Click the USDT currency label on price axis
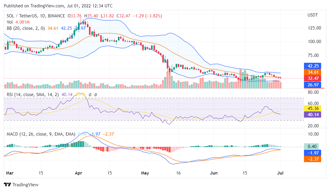The width and height of the screenshot is (330, 191). pyautogui.click(x=312, y=15)
